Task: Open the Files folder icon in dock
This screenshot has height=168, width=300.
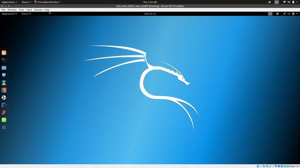Action: (x=4, y=68)
